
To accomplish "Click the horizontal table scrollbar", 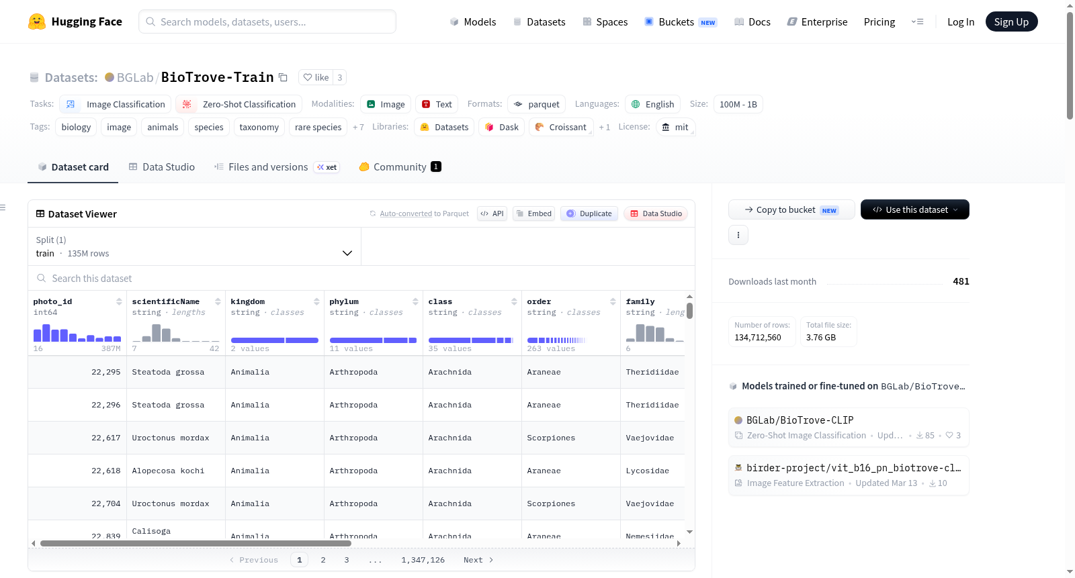I will [196, 543].
